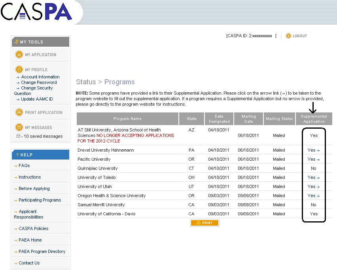Open the Change Password link
Image resolution: width=337 pixels, height=270 pixels.
tap(39, 82)
